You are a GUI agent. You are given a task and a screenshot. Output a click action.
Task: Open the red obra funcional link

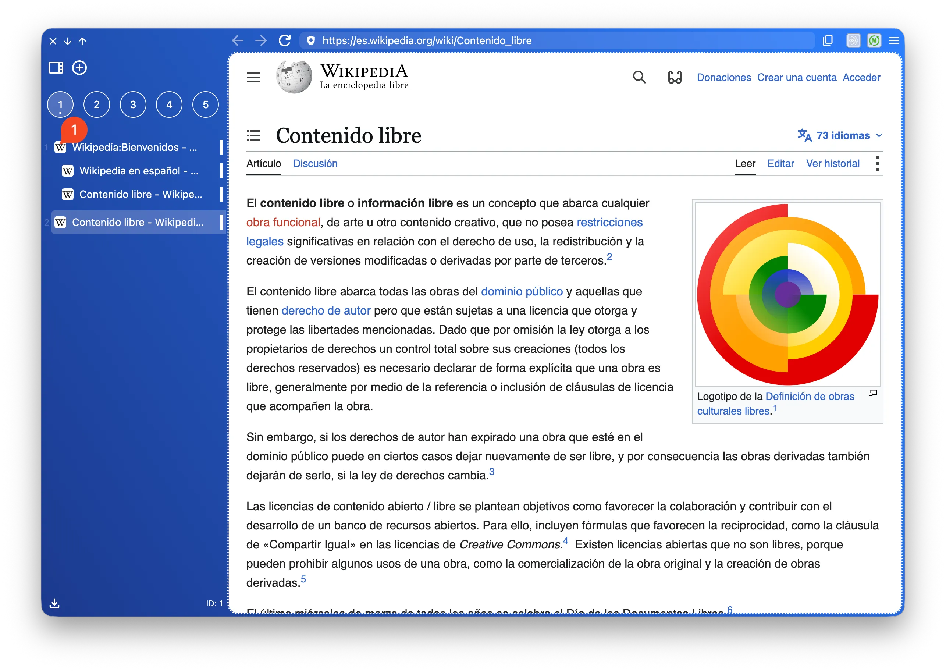pos(283,222)
